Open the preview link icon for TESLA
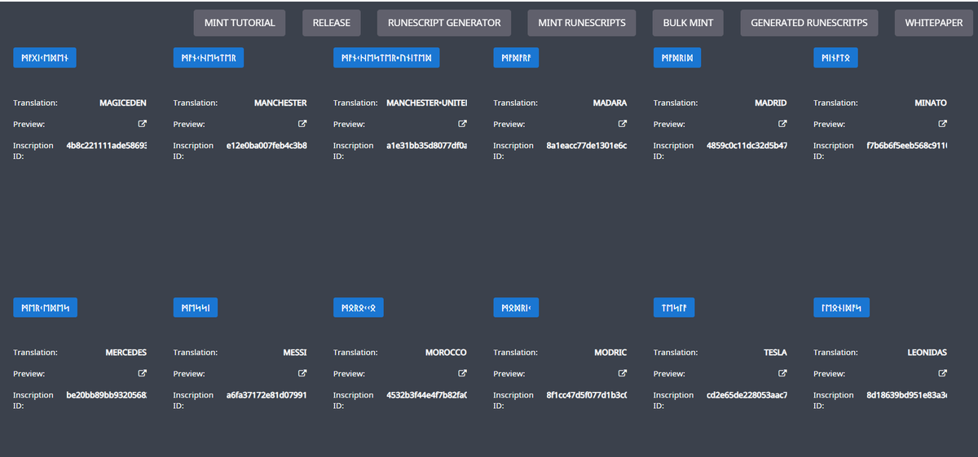Screen dimensions: 978x457 (x=782, y=373)
